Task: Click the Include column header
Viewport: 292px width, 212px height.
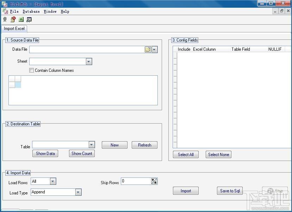Action: 184,49
